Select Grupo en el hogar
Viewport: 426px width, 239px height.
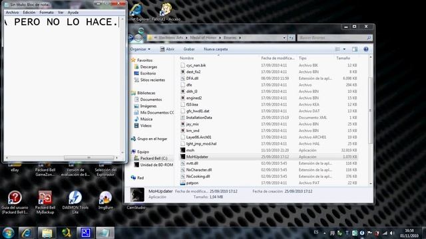pos(152,139)
